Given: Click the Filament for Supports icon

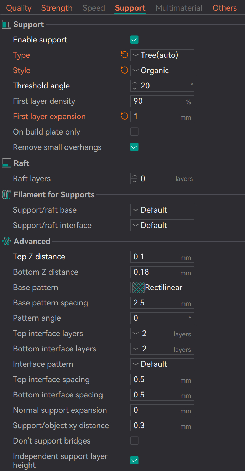Looking at the screenshot, I should pos(7,195).
